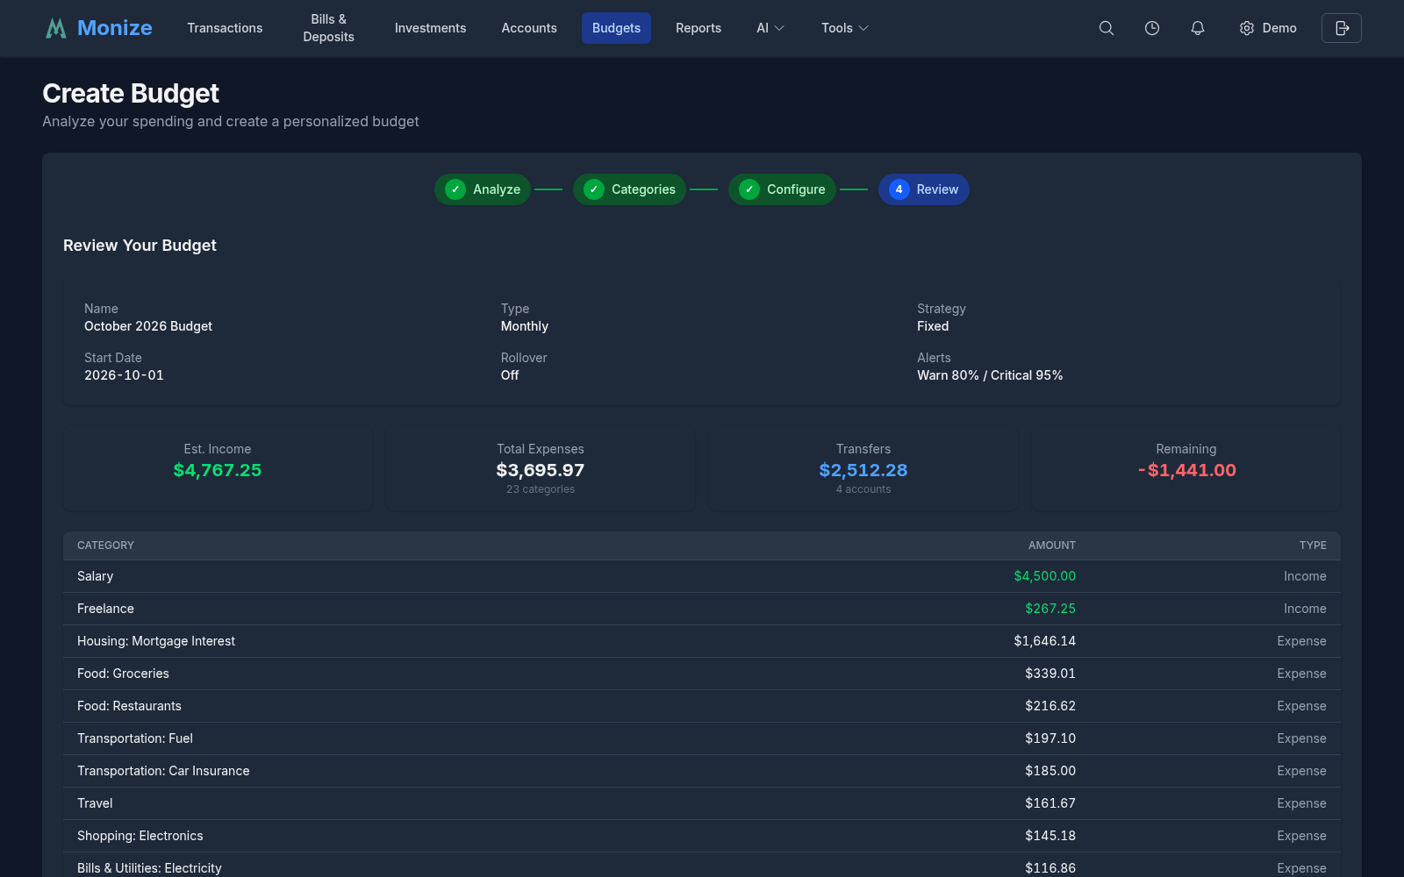Screen dimensions: 1404x877
Task: Select 'Housing: Mortgage Interest' row text
Action: [156, 641]
